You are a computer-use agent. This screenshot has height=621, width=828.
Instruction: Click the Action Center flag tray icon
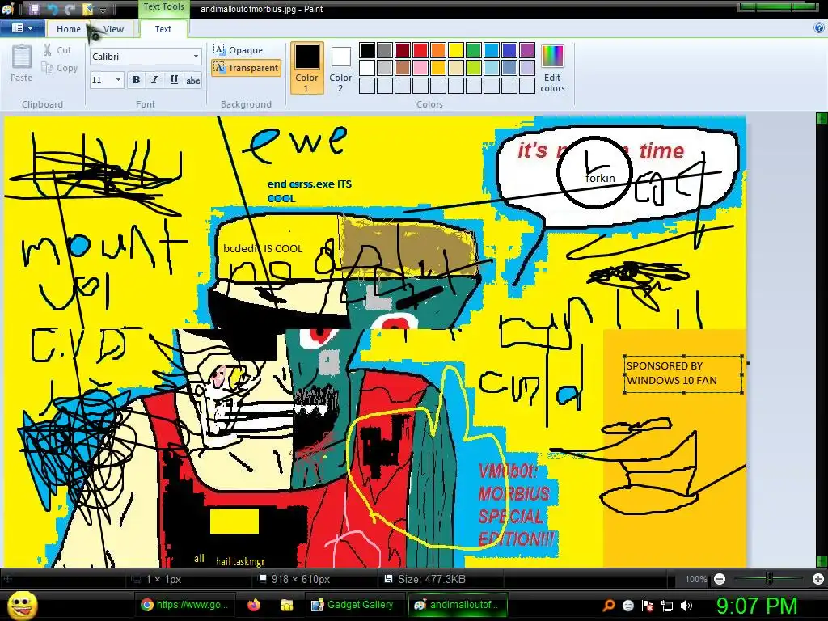pyautogui.click(x=648, y=606)
